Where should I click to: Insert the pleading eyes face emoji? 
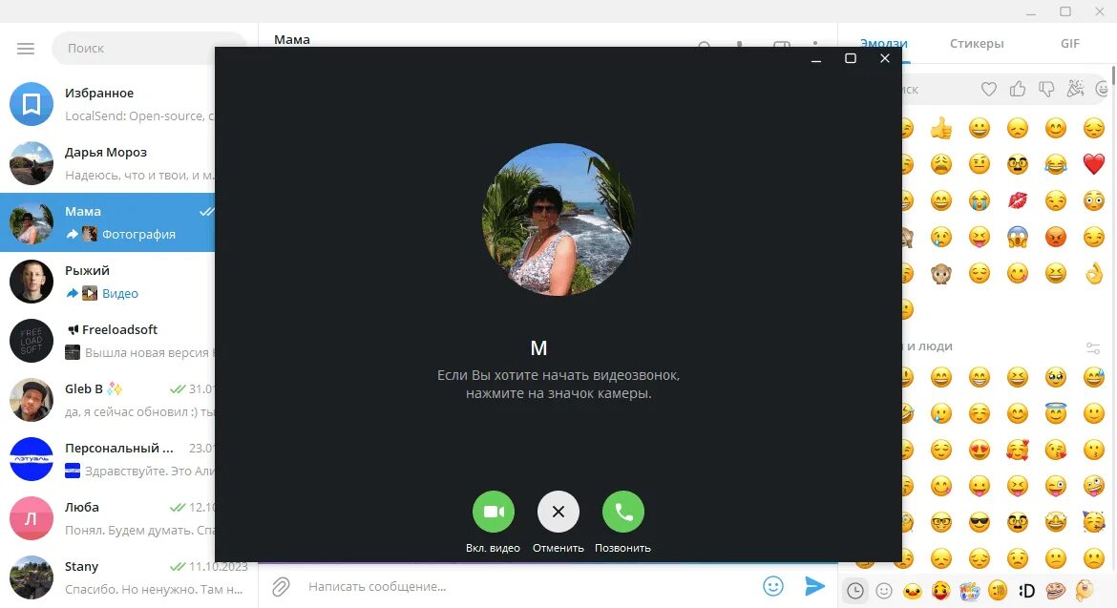[1056, 377]
